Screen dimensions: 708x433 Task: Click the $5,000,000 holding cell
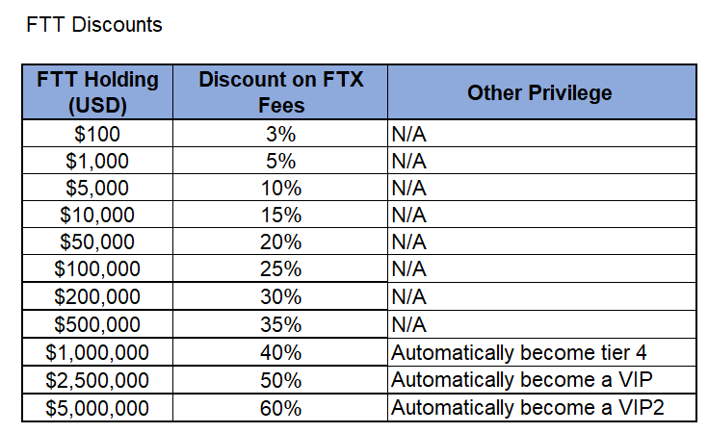pyautogui.click(x=97, y=408)
